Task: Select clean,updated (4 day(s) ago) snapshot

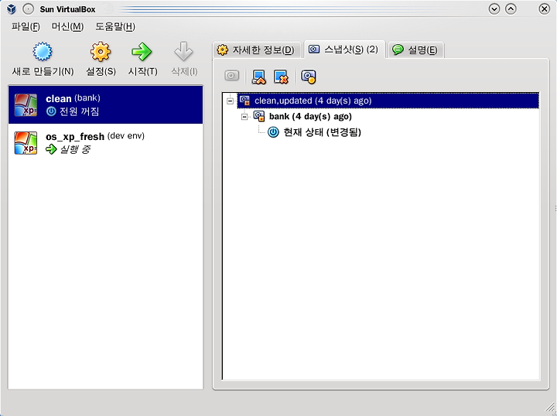Action: pyautogui.click(x=388, y=101)
